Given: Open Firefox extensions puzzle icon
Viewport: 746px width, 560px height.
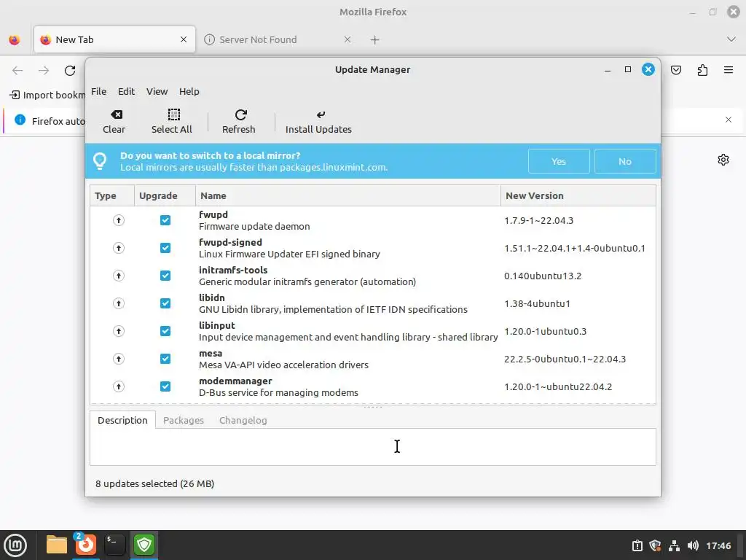Looking at the screenshot, I should pyautogui.click(x=702, y=71).
